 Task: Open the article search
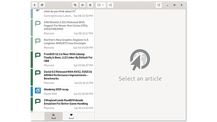(75, 5)
